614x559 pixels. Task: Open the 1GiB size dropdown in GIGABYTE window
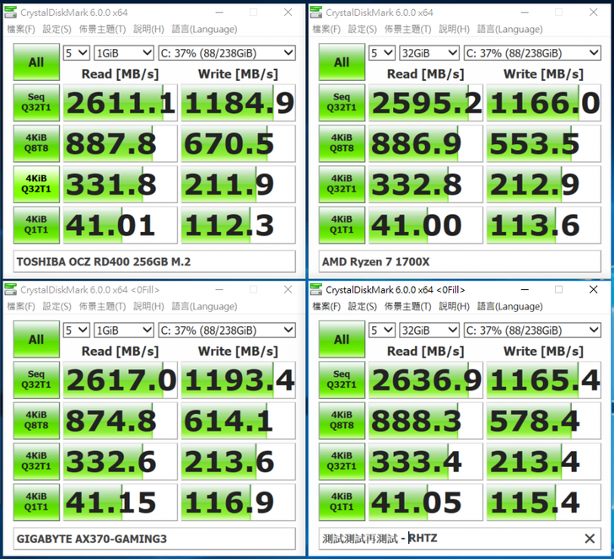124,330
